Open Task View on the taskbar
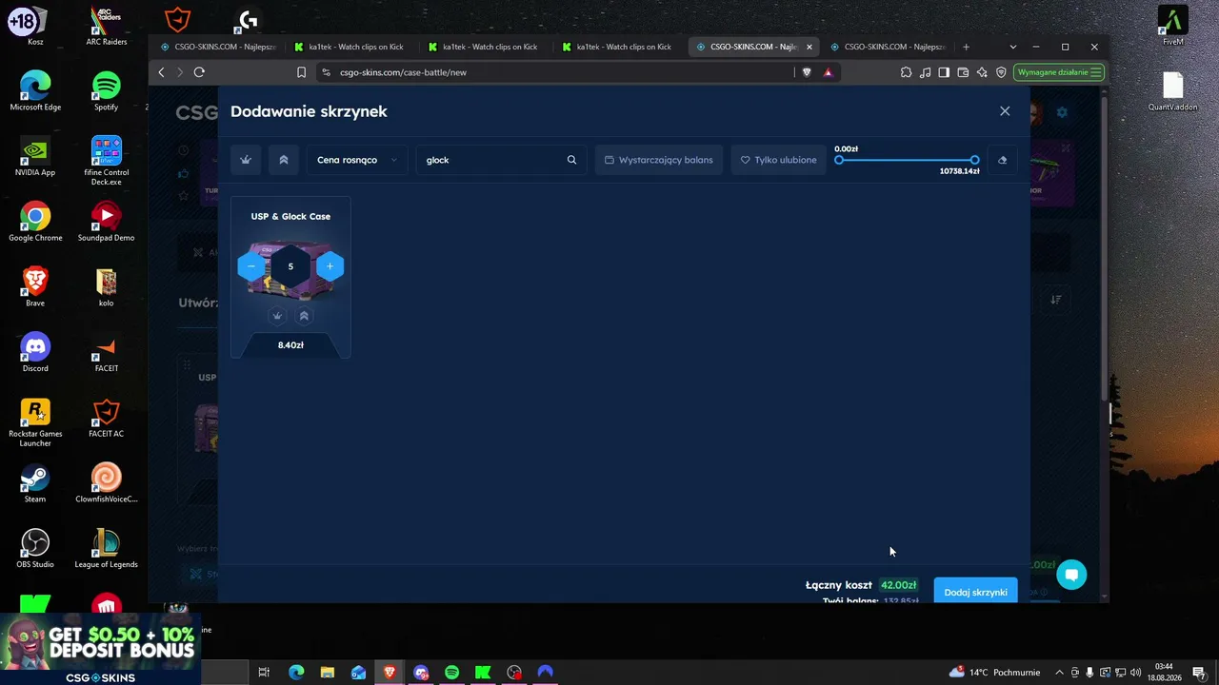This screenshot has height=685, width=1219. pos(264,673)
